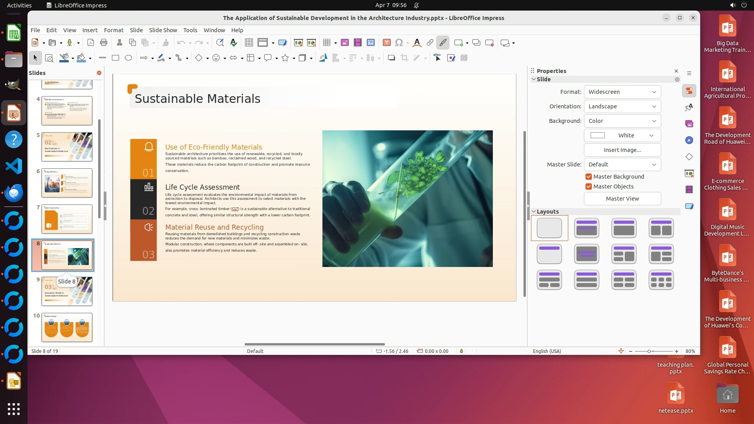This screenshot has width=754, height=424.
Task: Expand the Orientation dropdown showing Landscape
Action: point(622,106)
